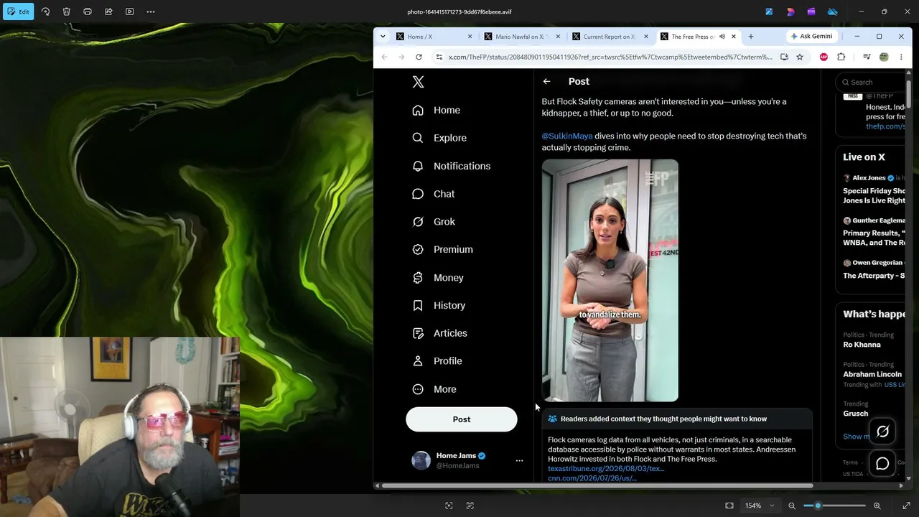Screen dimensions: 919x517
Task: Open Grok in X sidebar
Action: click(434, 222)
